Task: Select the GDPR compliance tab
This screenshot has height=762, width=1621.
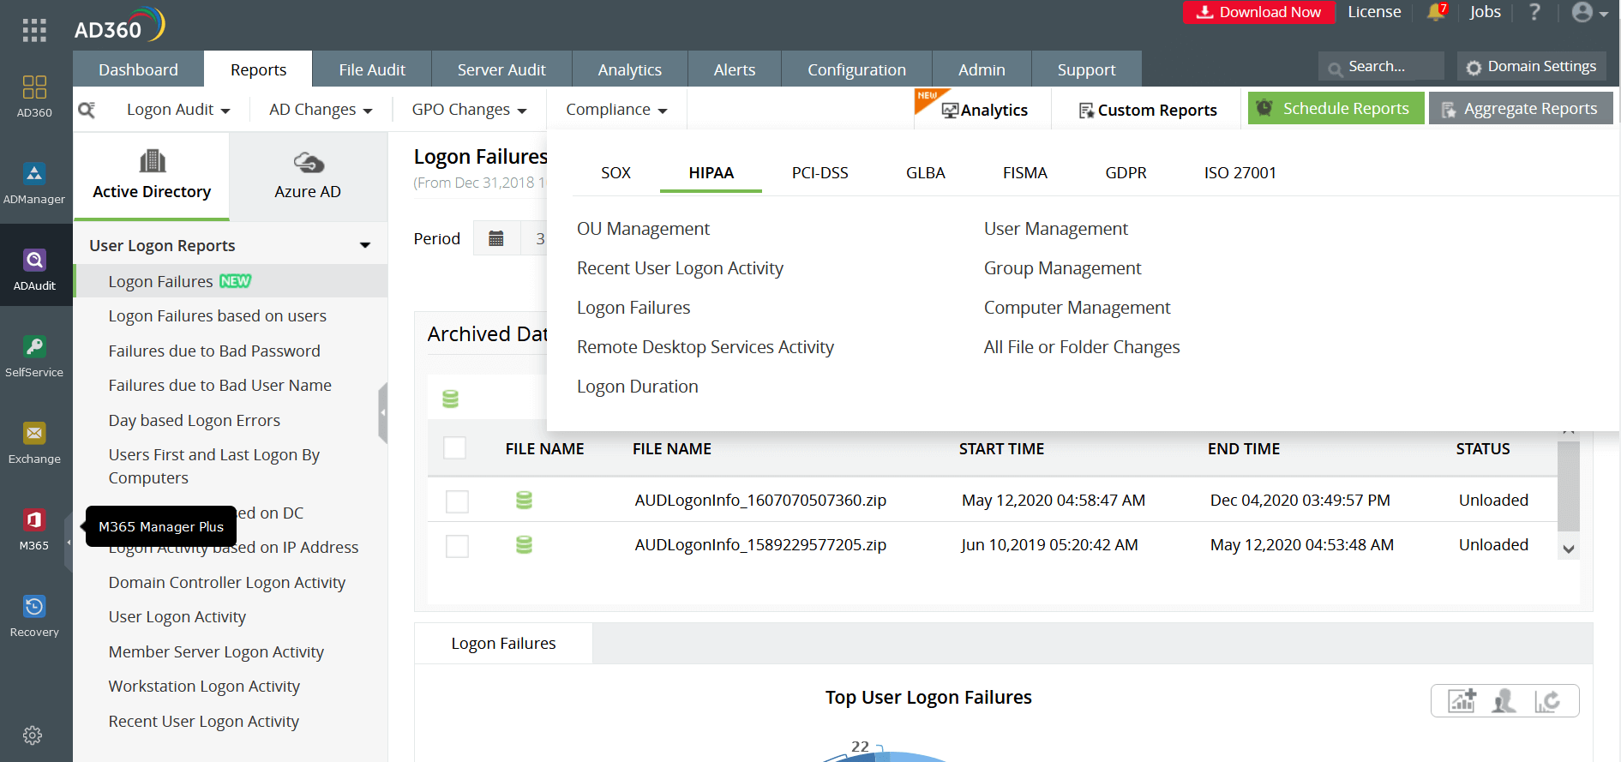Action: pos(1126,173)
